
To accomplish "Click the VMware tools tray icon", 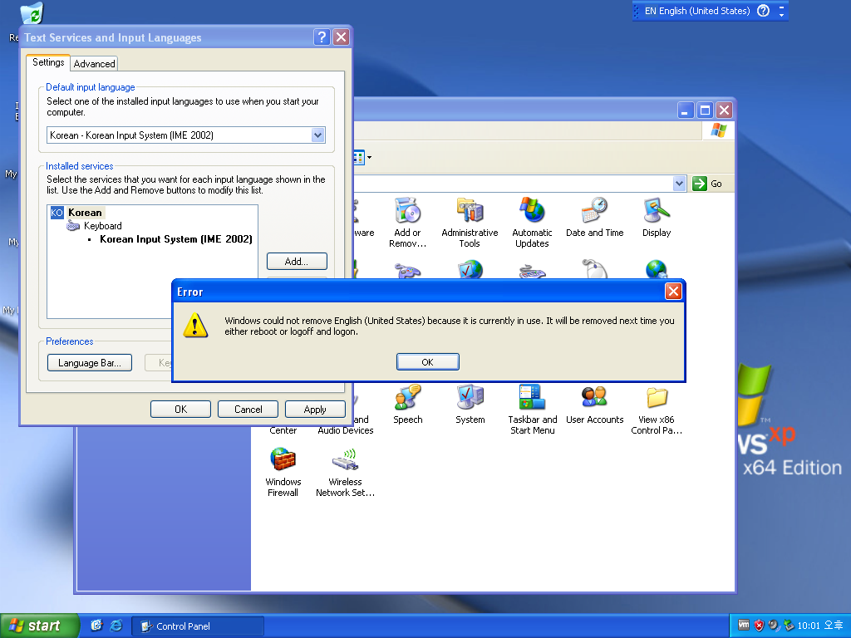I will 744,626.
